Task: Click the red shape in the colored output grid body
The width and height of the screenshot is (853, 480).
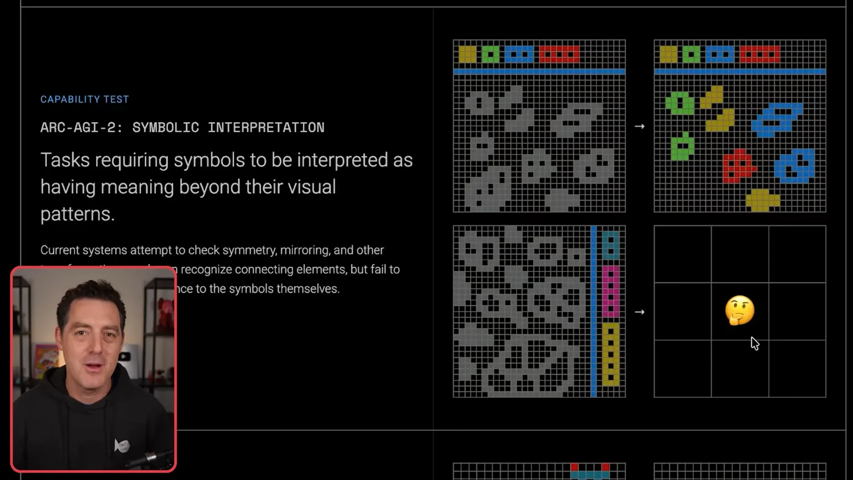Action: point(738,165)
